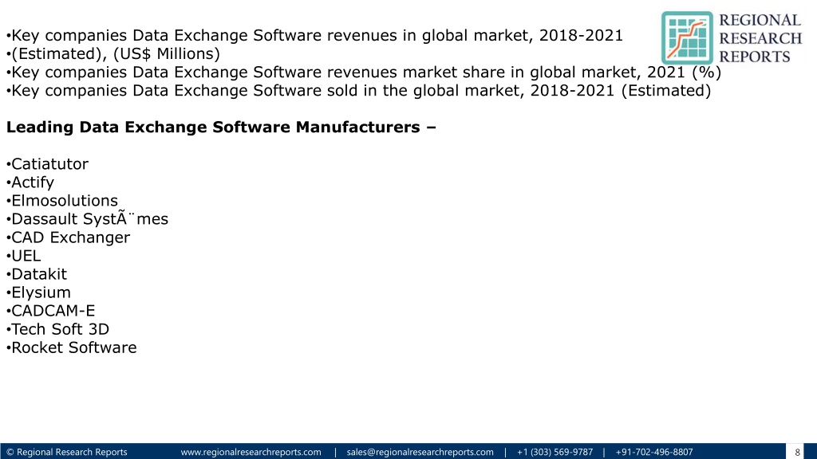817x459 pixels.
Task: Click the Regional Research Reports chart logo icon
Action: coord(687,38)
